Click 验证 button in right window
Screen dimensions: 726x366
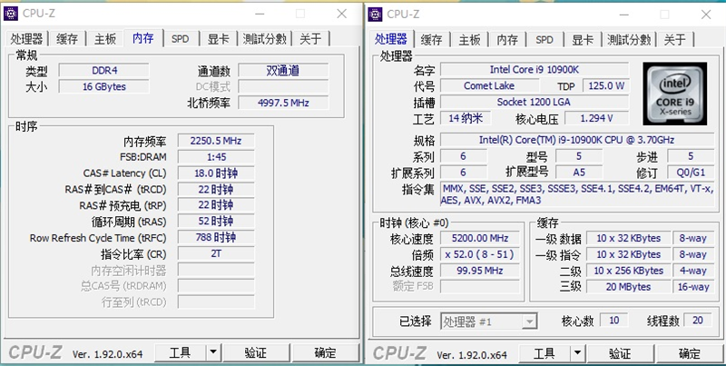coord(621,354)
